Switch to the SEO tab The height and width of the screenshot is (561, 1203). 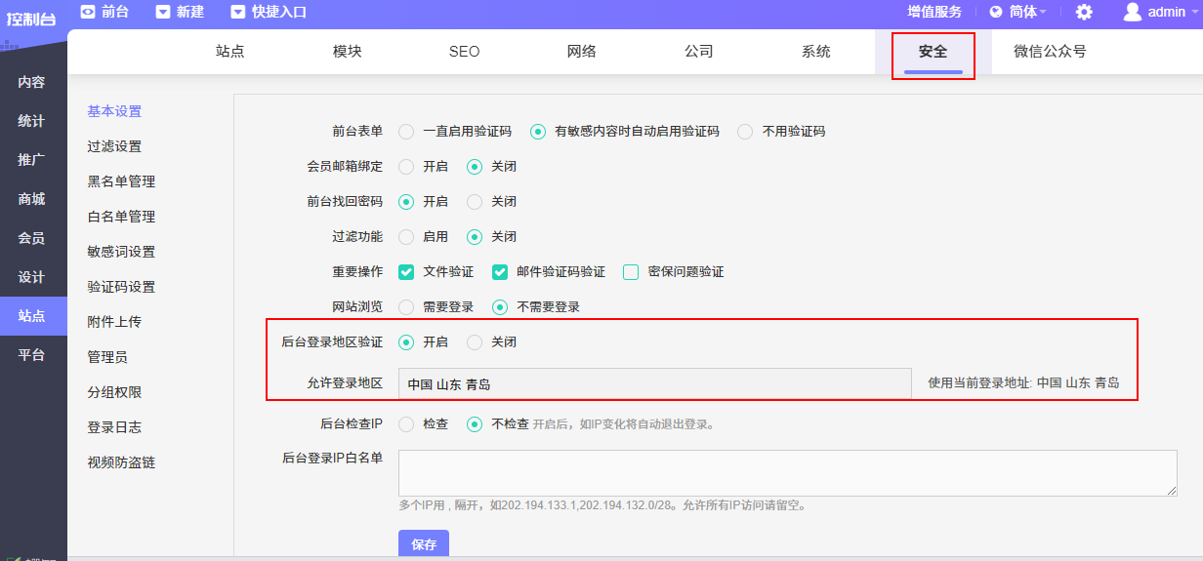pos(464,52)
